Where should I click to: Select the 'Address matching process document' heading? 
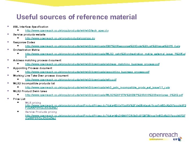pyautogui.click(x=37, y=60)
